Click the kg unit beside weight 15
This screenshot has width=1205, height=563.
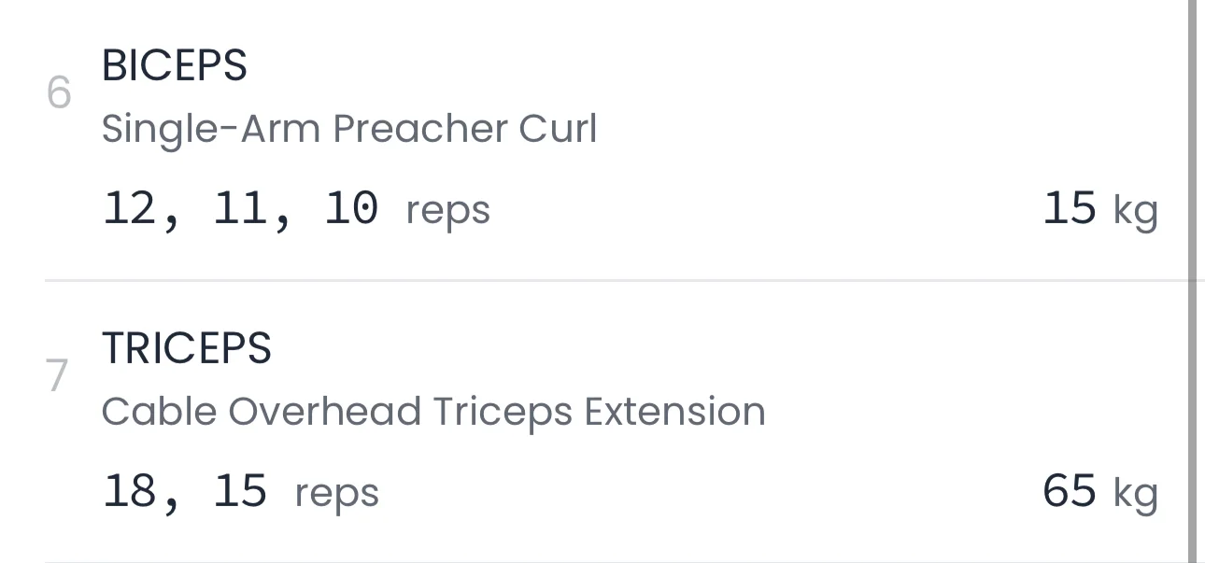pos(1135,211)
